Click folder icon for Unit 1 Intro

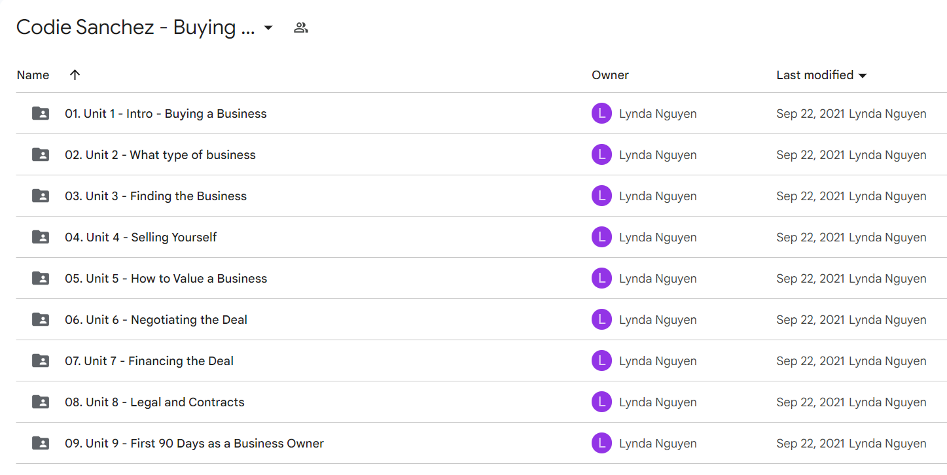tap(41, 113)
